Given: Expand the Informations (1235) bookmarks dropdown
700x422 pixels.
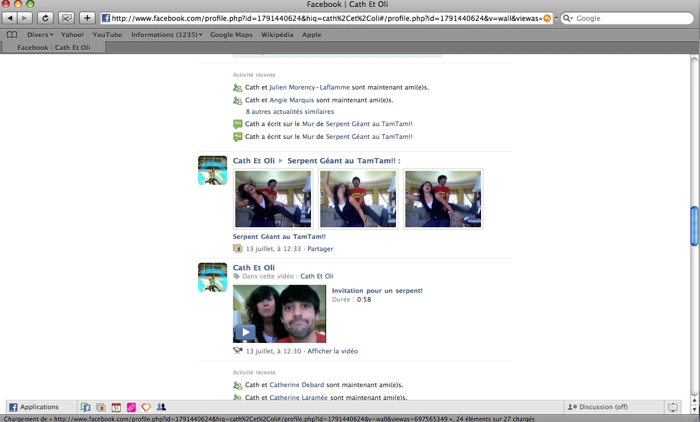Looking at the screenshot, I should pyautogui.click(x=167, y=35).
